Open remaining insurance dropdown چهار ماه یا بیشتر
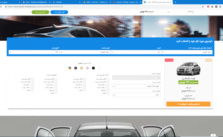Image resolution: width=223 pixels, height=137 pixels. [136, 86]
